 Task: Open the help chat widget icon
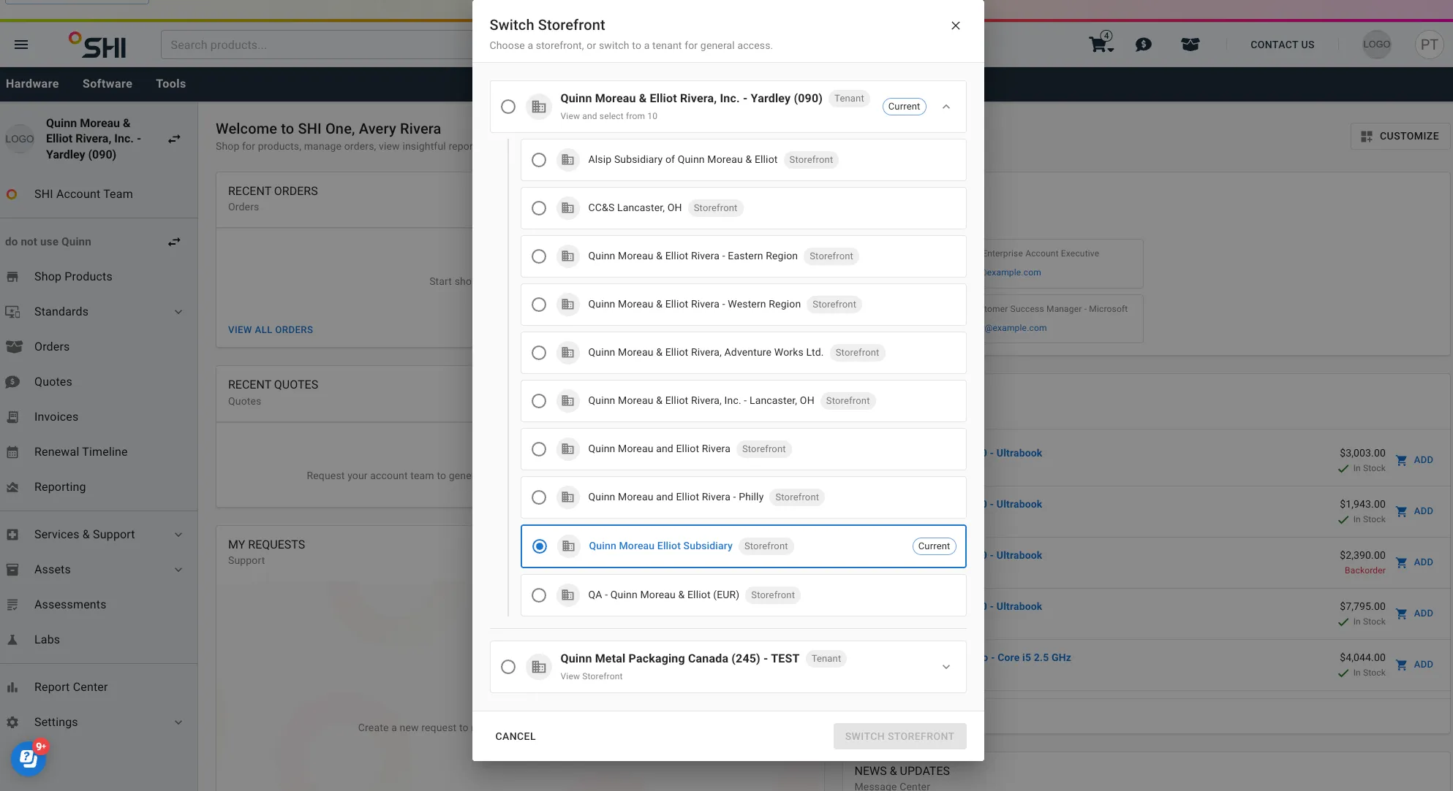pyautogui.click(x=29, y=759)
